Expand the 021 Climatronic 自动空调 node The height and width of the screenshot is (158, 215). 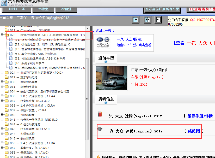click(2, 30)
